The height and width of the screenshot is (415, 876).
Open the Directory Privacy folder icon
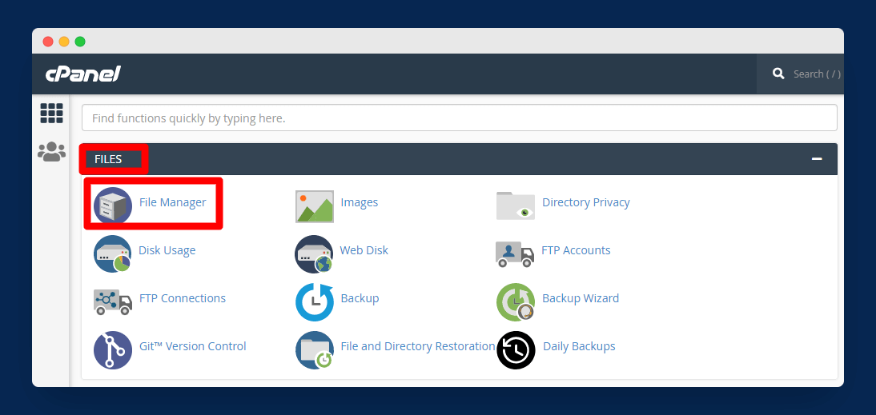[x=515, y=206]
